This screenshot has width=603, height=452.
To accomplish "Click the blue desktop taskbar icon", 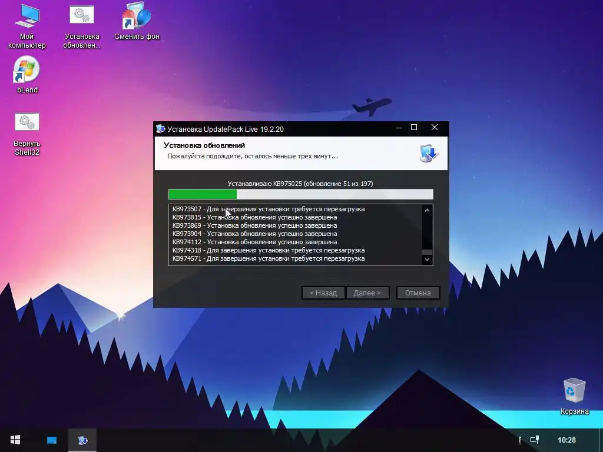I will tap(52, 440).
